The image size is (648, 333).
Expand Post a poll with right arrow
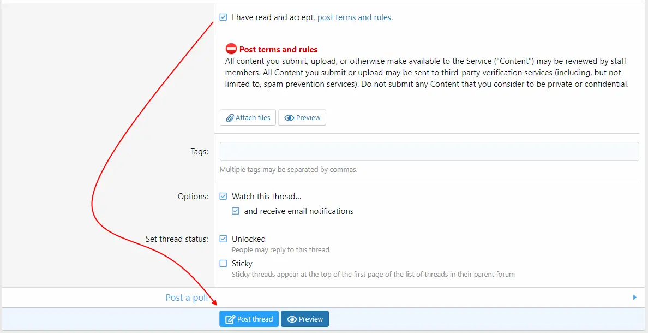pos(635,297)
